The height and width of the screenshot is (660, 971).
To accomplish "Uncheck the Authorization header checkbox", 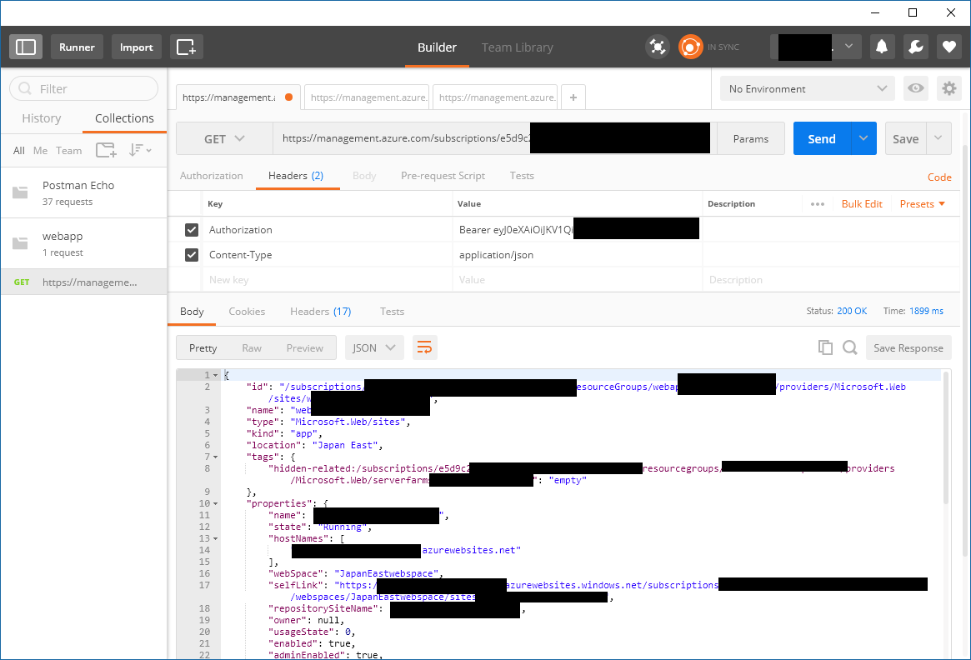I will click(192, 229).
